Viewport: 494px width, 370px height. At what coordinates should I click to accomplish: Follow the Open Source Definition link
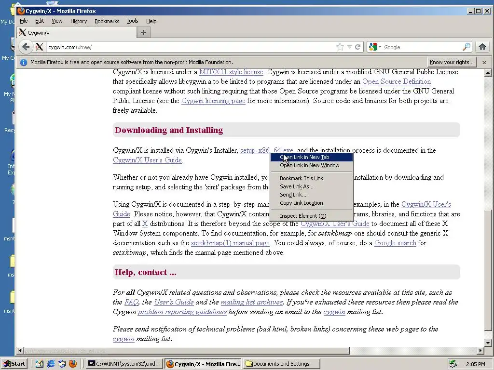pos(397,81)
